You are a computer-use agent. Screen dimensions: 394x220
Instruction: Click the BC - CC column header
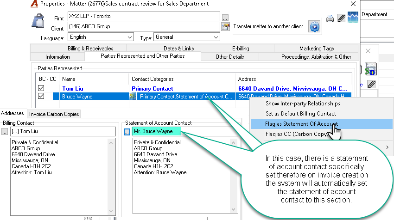click(x=47, y=79)
